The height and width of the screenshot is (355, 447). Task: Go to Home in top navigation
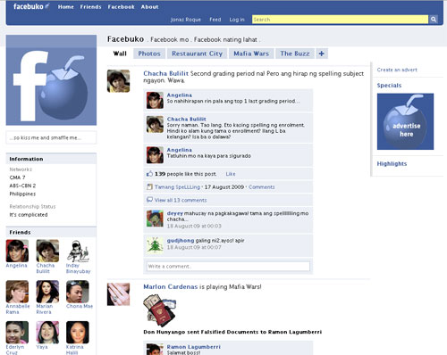click(66, 7)
